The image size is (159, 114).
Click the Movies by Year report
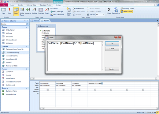click(x=11, y=94)
